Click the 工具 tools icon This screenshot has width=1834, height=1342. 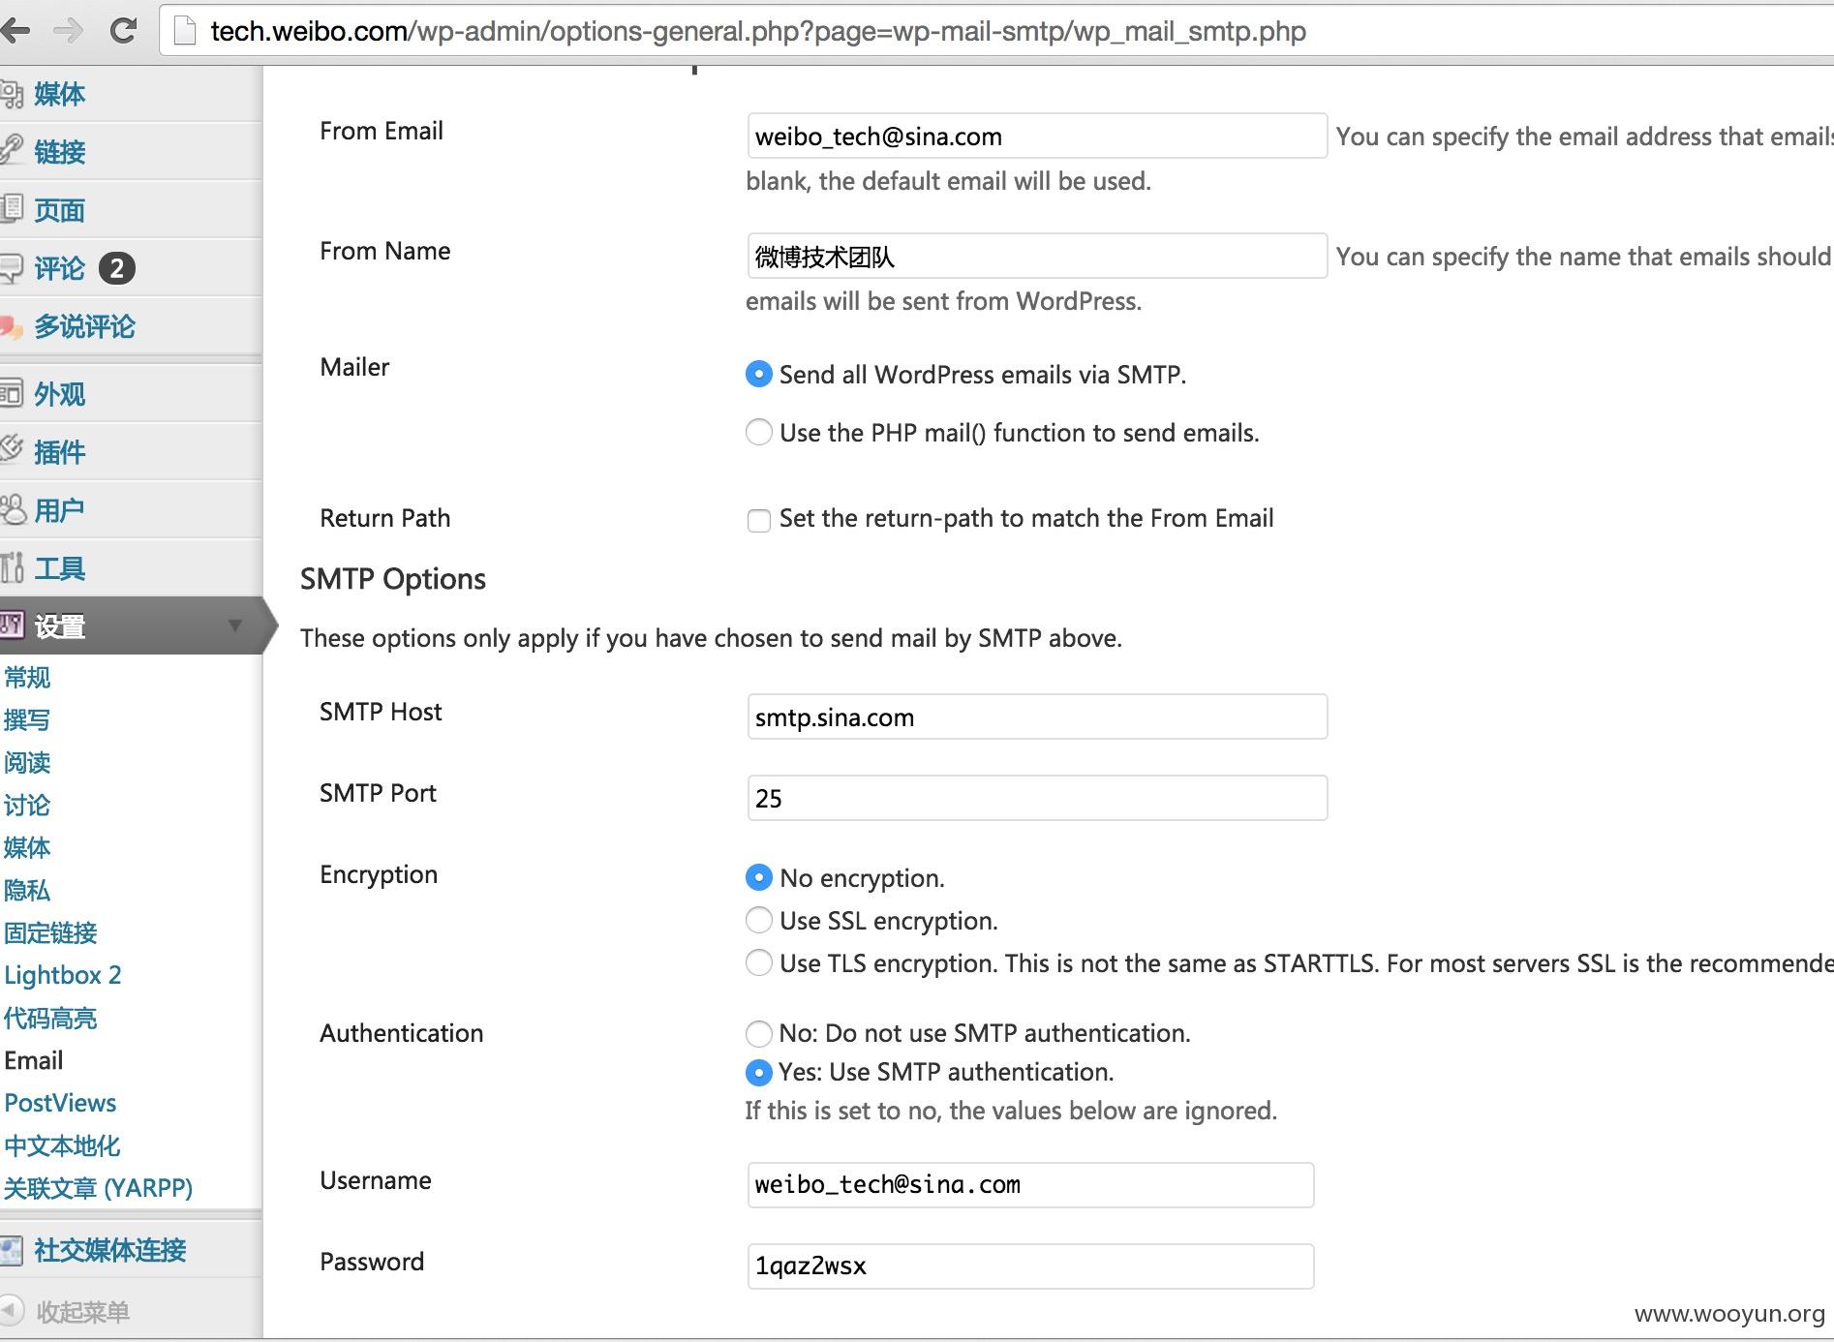point(11,568)
